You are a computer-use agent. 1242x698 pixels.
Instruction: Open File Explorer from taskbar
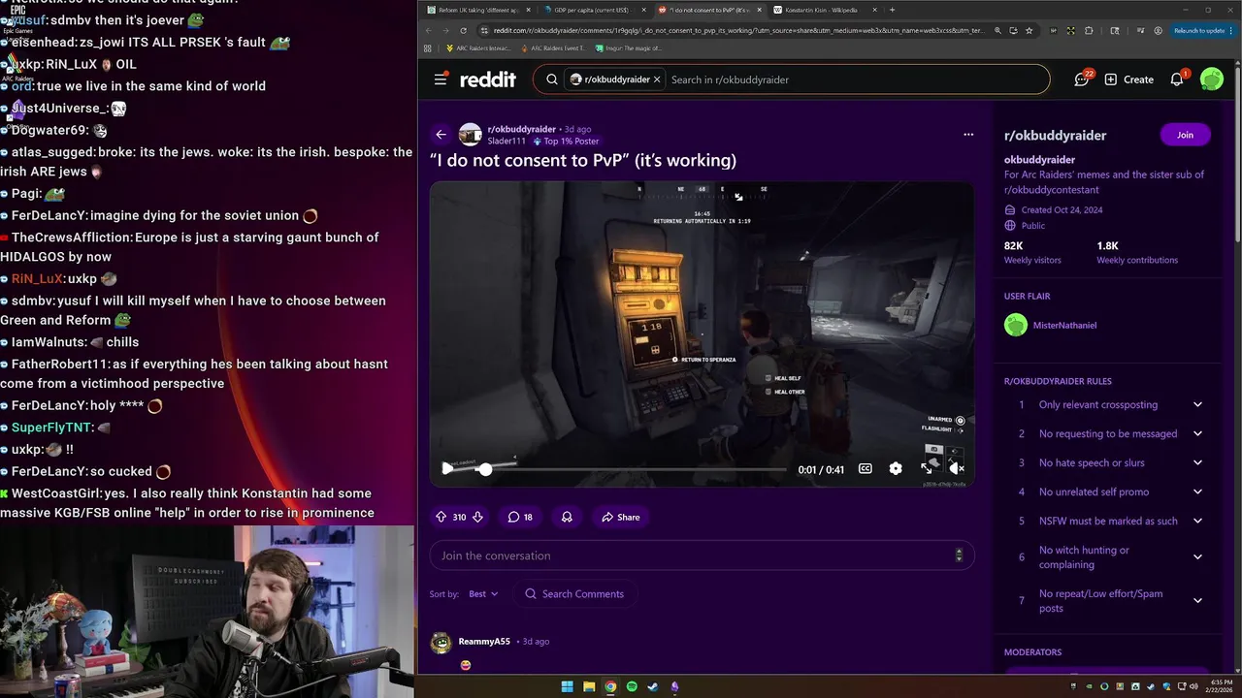click(x=589, y=686)
